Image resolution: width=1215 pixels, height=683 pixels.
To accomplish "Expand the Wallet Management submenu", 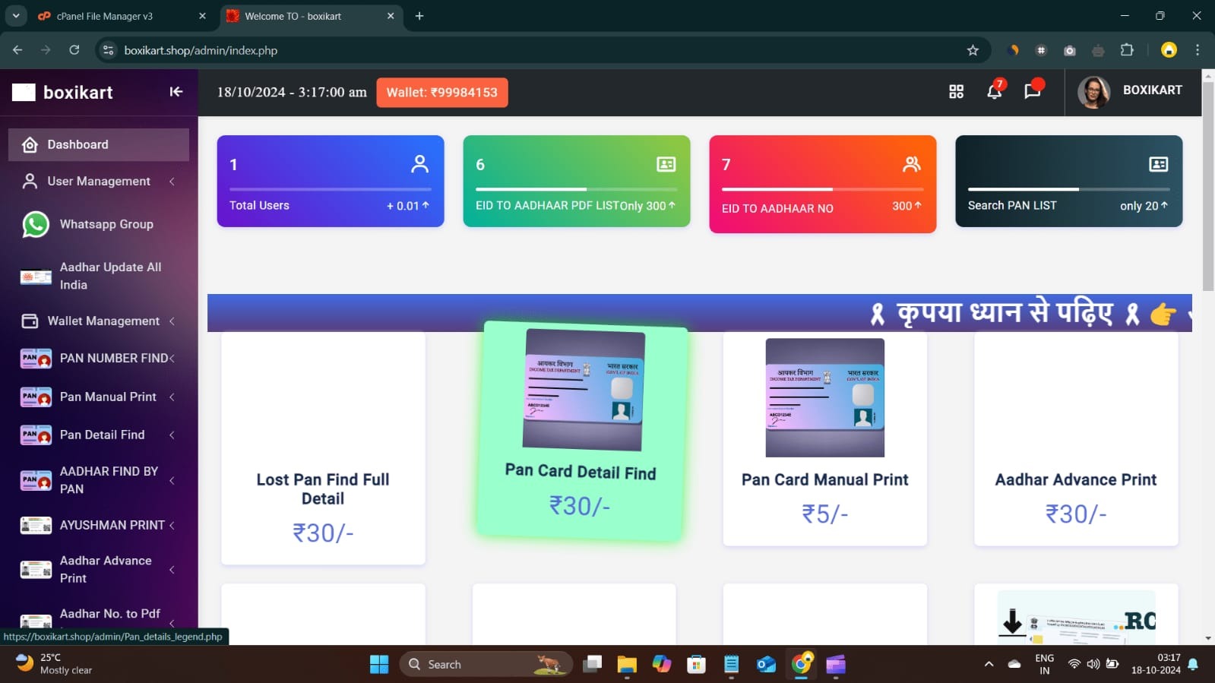I will (x=172, y=321).
